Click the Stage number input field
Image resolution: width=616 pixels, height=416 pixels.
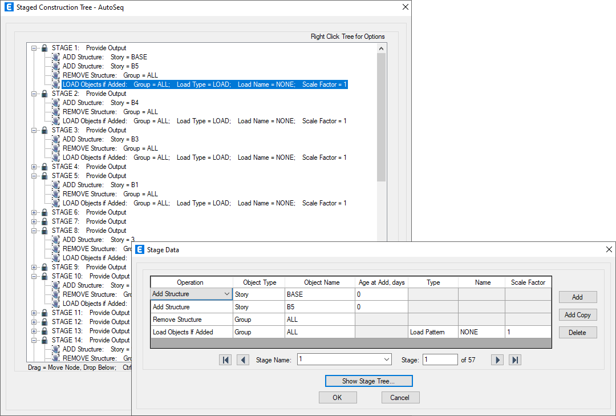(x=440, y=360)
